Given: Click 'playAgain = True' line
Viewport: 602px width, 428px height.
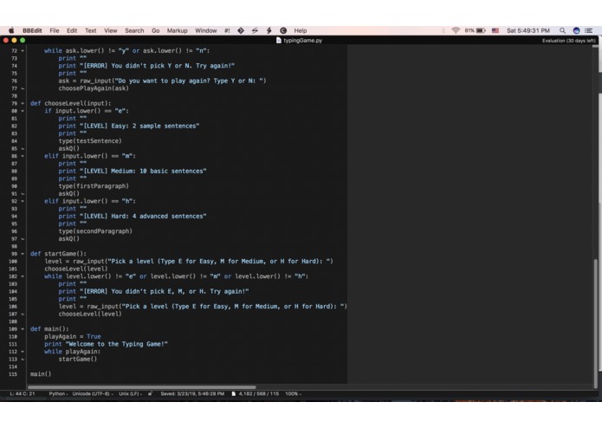Looking at the screenshot, I should [x=73, y=336].
